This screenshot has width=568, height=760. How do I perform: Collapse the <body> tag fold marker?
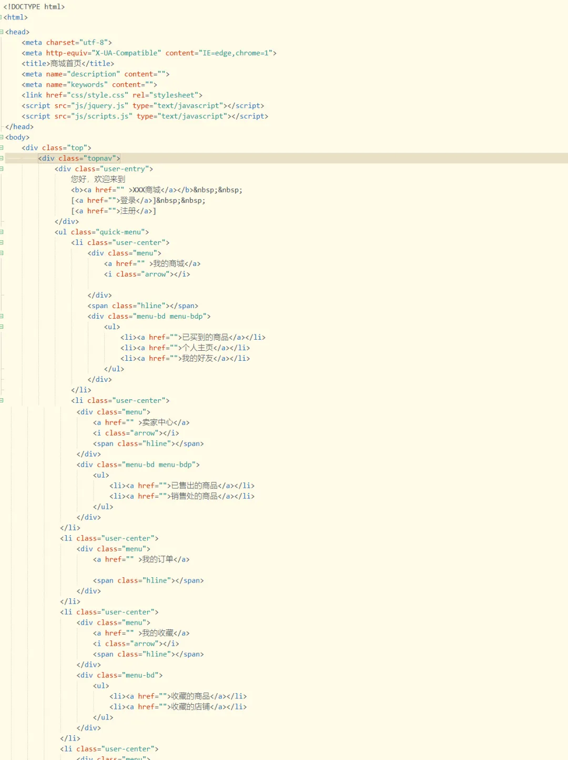(x=2, y=137)
